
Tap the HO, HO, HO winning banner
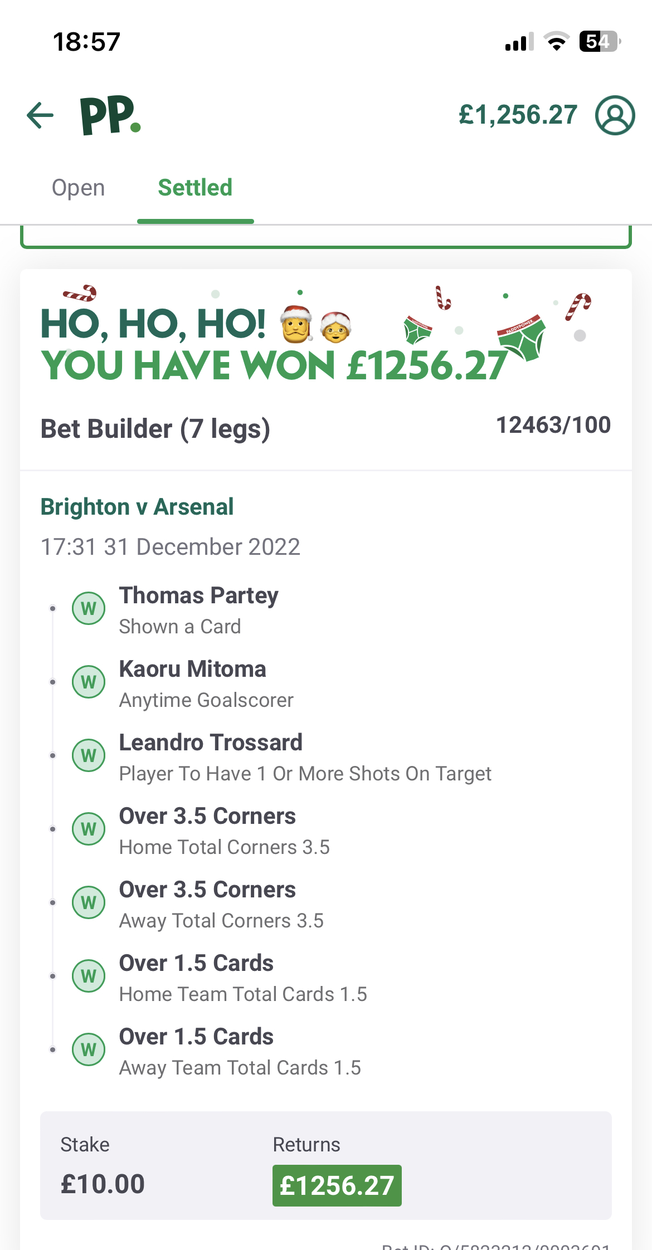[x=326, y=336]
